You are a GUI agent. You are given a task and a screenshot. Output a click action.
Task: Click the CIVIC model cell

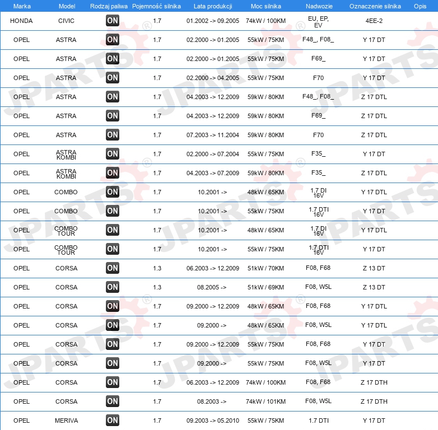(x=66, y=21)
